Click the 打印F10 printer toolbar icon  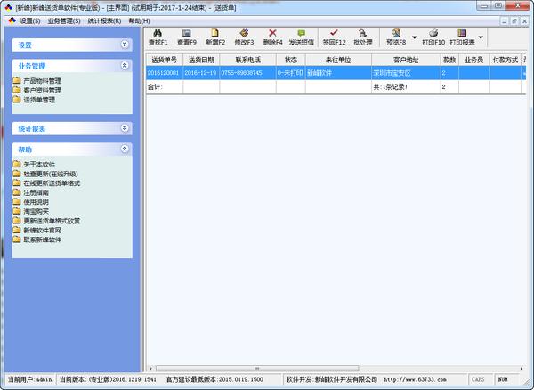[x=433, y=37]
